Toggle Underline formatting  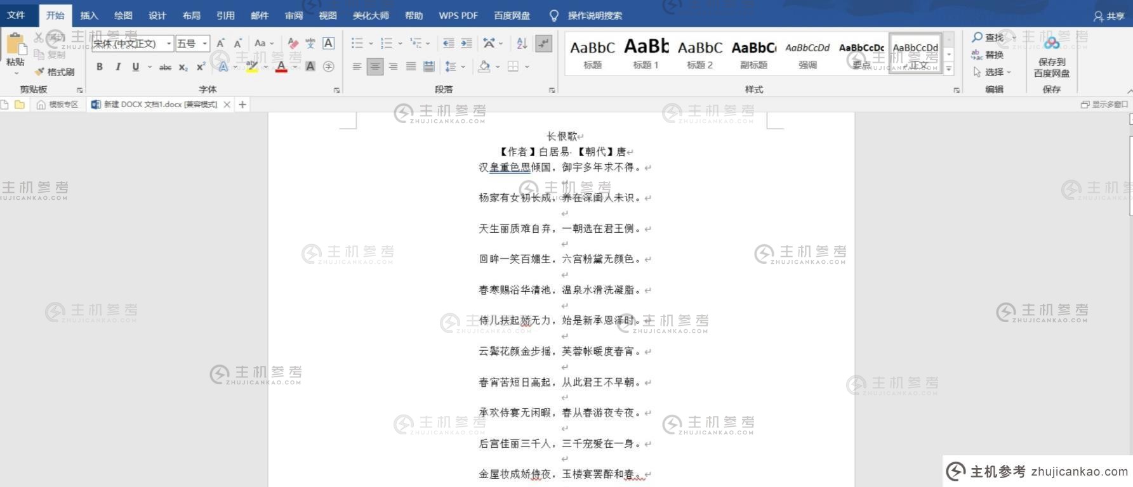tap(135, 67)
